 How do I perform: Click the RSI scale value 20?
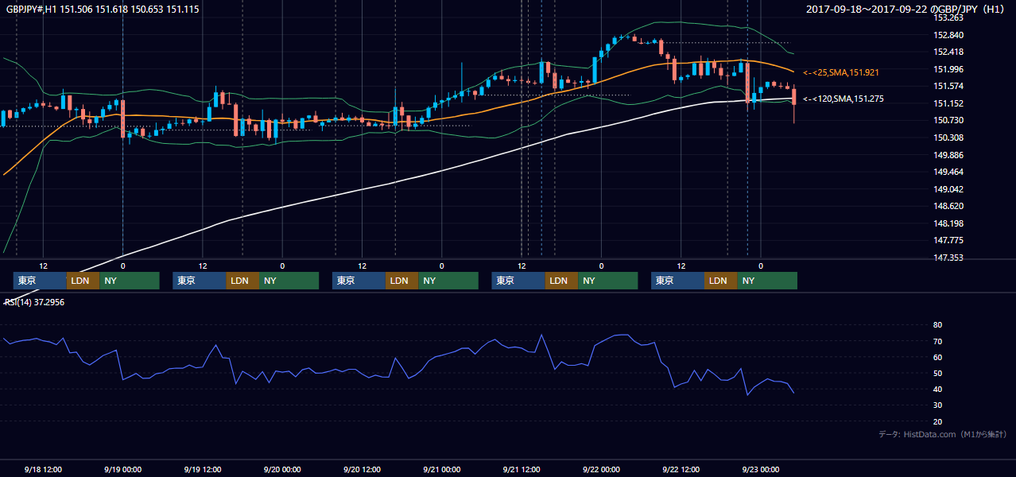[x=938, y=421]
